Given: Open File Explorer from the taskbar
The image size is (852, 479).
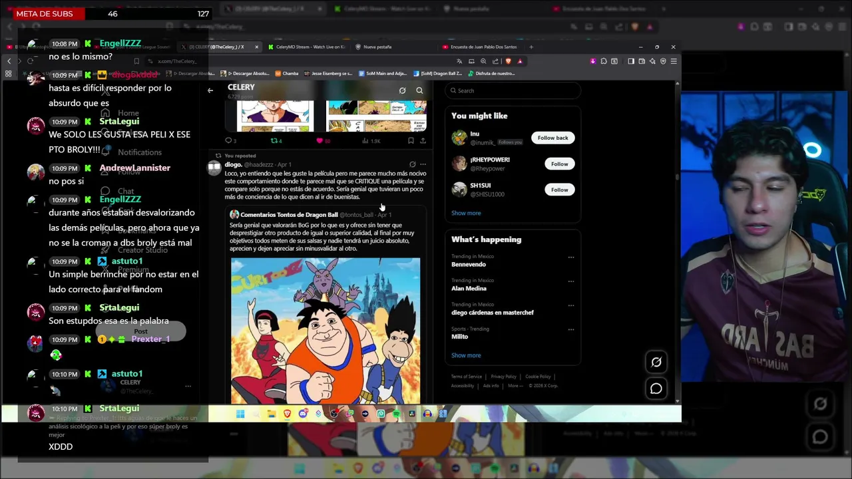Looking at the screenshot, I should [x=272, y=414].
